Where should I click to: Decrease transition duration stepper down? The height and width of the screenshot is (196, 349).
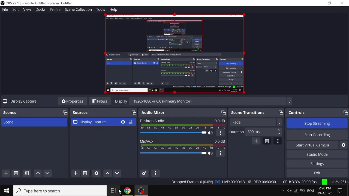(279, 134)
